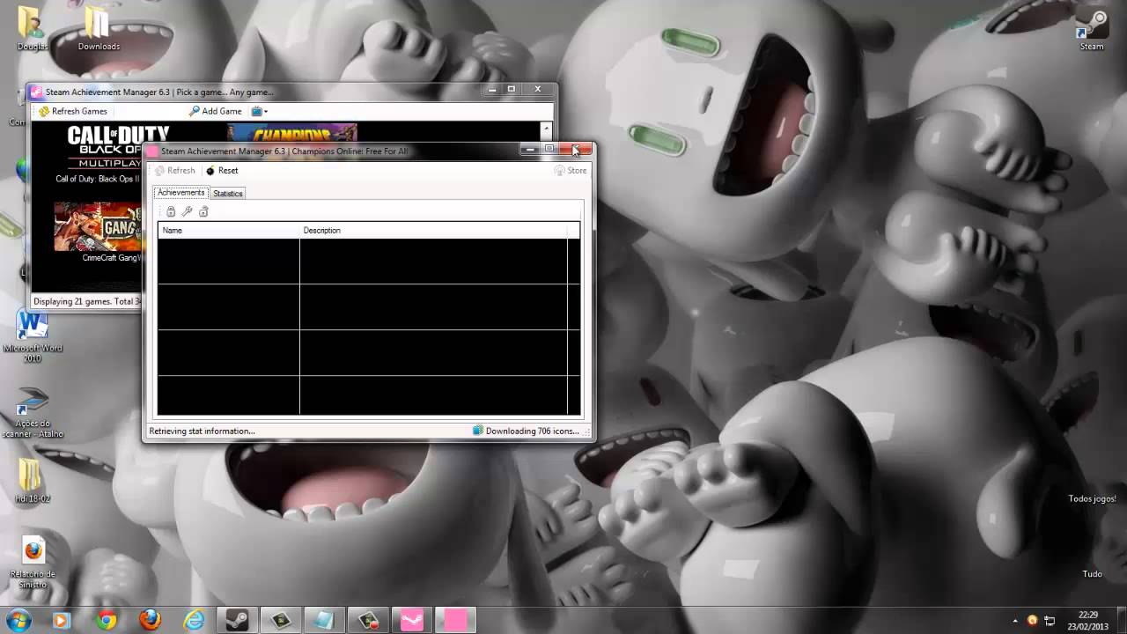Select the Hd 18-02 folder icon
The image size is (1127, 634).
coord(32,481)
